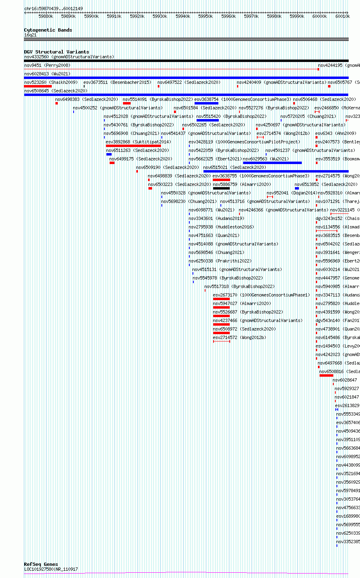Click blue bar under nsv6511263 (Sedlazeck2020)
The image size is (360, 578).
tap(109, 154)
